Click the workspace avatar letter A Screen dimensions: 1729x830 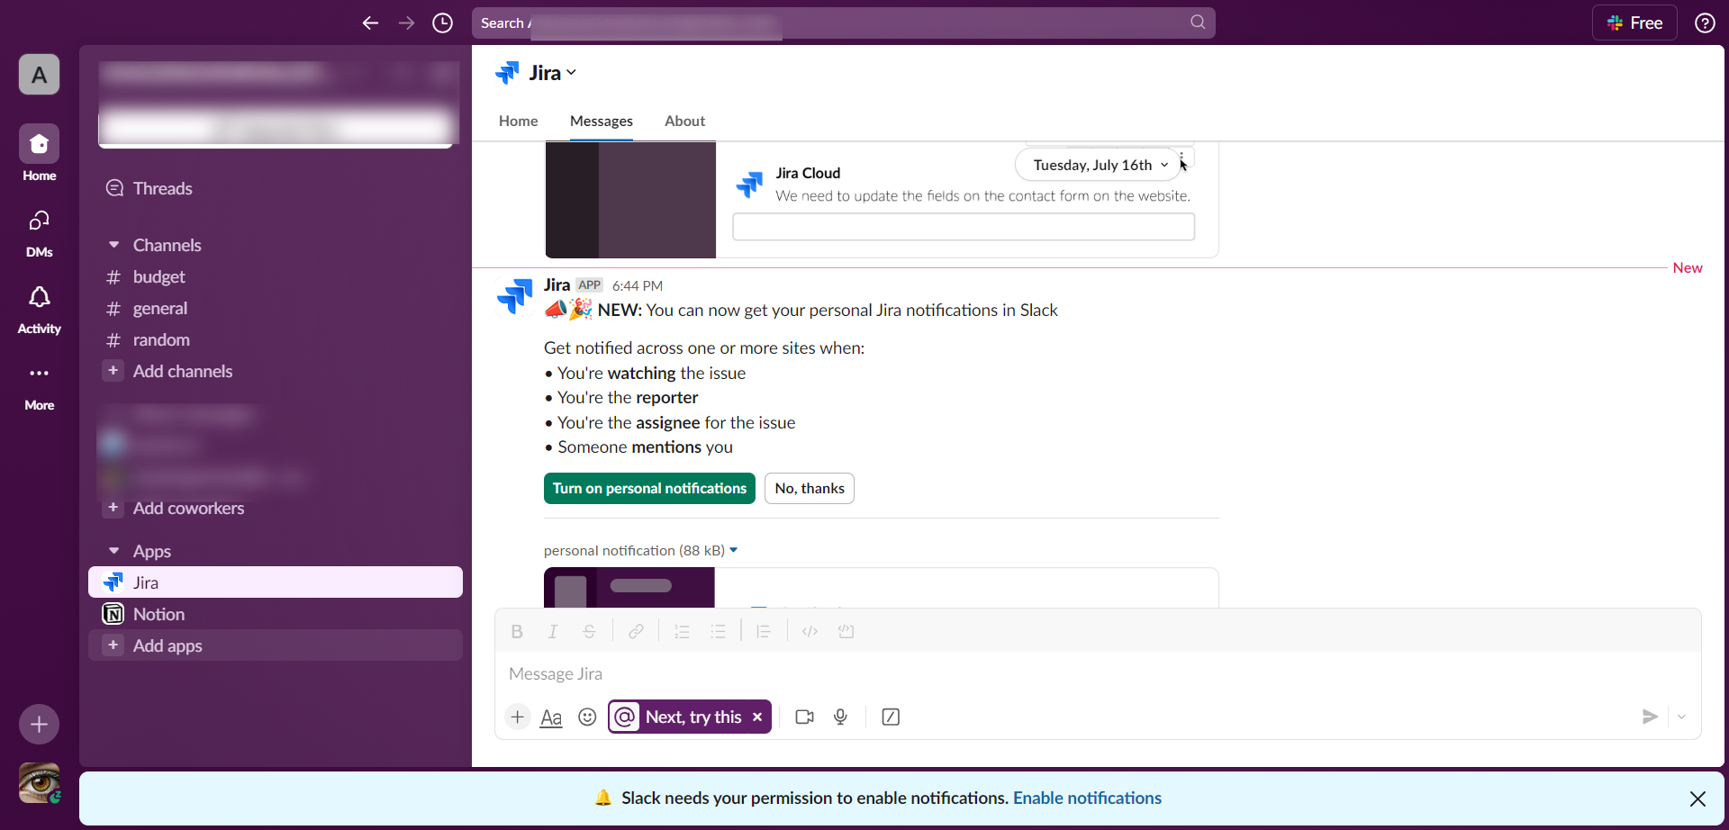(40, 75)
